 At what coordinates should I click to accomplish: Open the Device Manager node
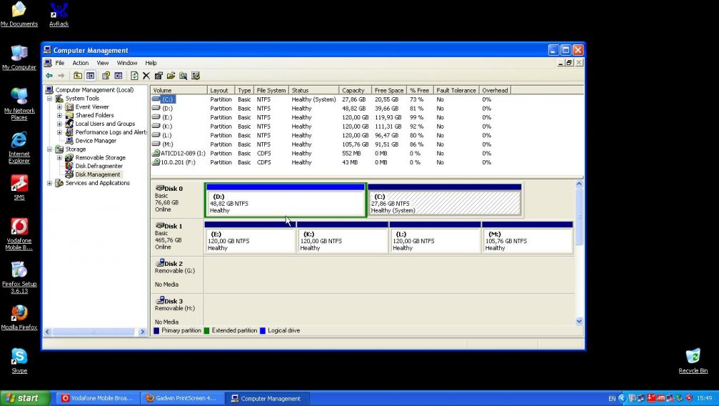coord(96,141)
